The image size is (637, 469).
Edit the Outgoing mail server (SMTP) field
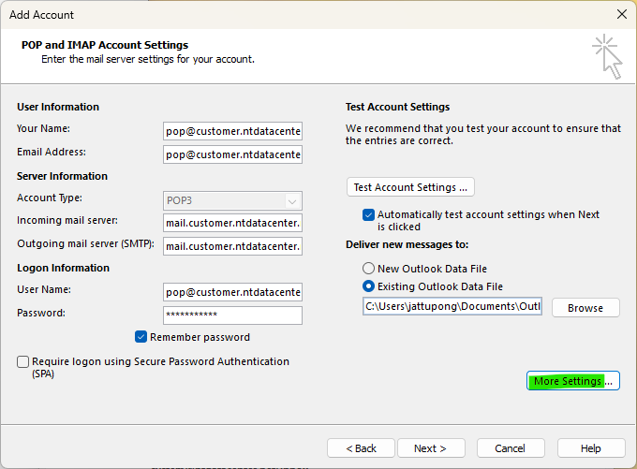[x=232, y=246]
